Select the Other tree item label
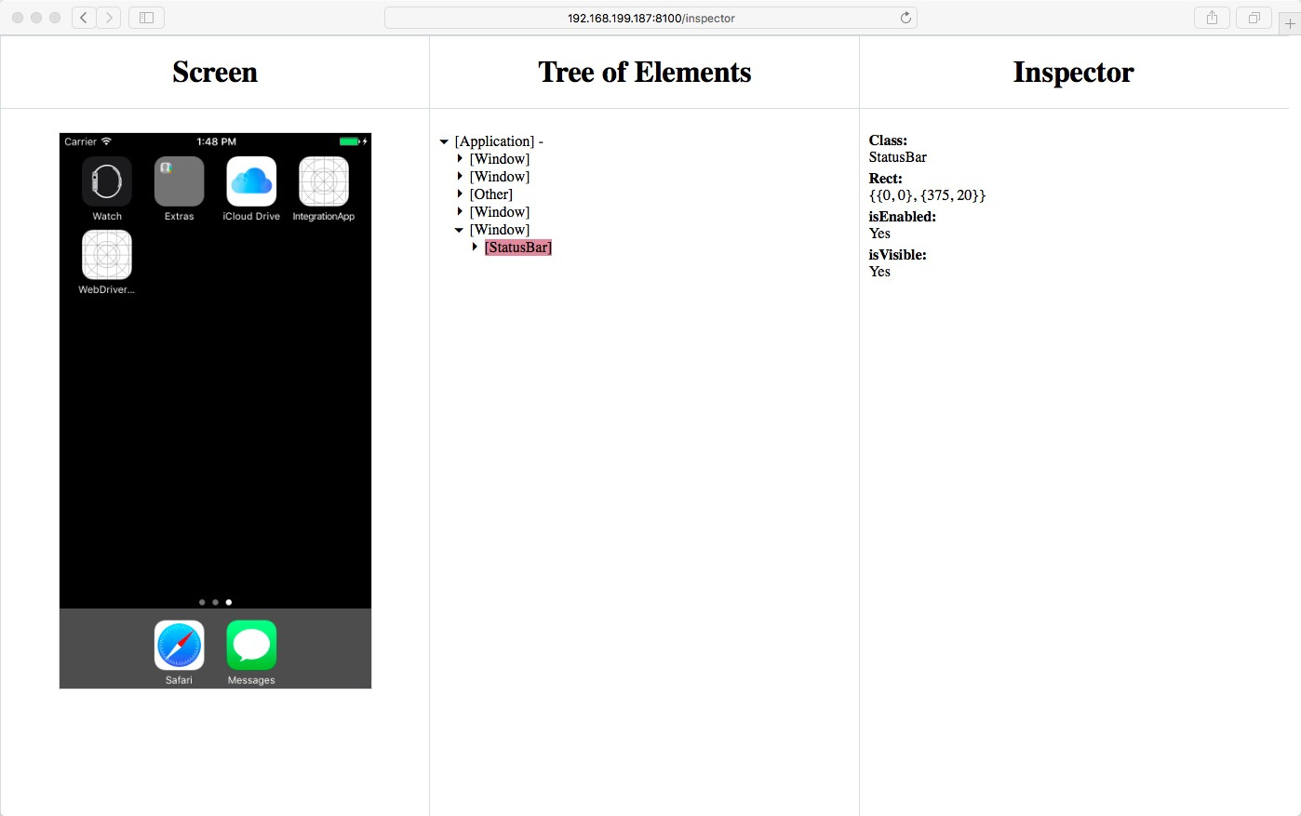The image size is (1301, 816). pyautogui.click(x=491, y=194)
